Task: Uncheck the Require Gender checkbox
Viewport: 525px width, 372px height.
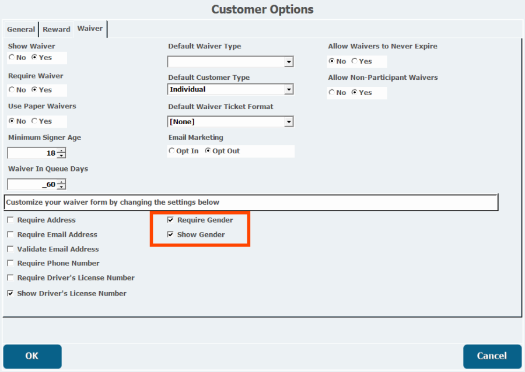Action: 170,220
